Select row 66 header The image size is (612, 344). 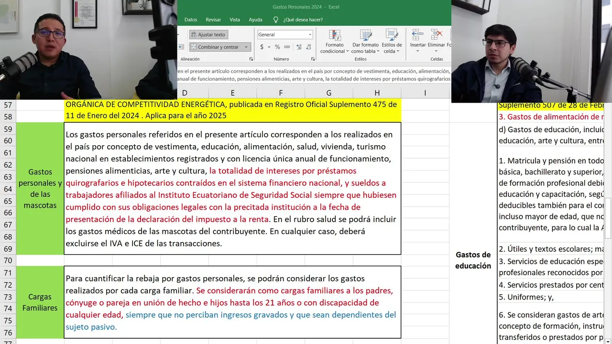pyautogui.click(x=8, y=213)
